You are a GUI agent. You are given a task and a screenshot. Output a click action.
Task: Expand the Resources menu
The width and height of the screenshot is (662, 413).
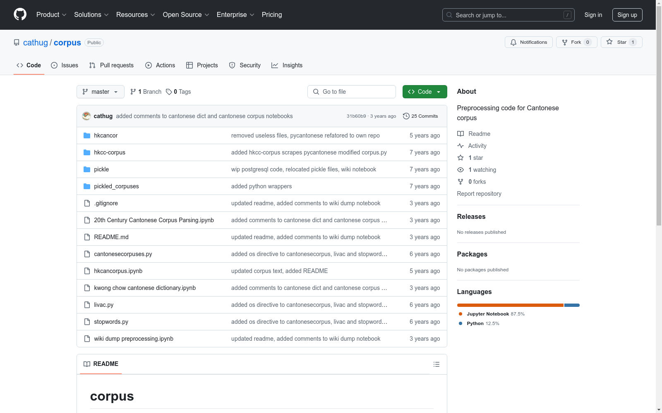coord(136,14)
